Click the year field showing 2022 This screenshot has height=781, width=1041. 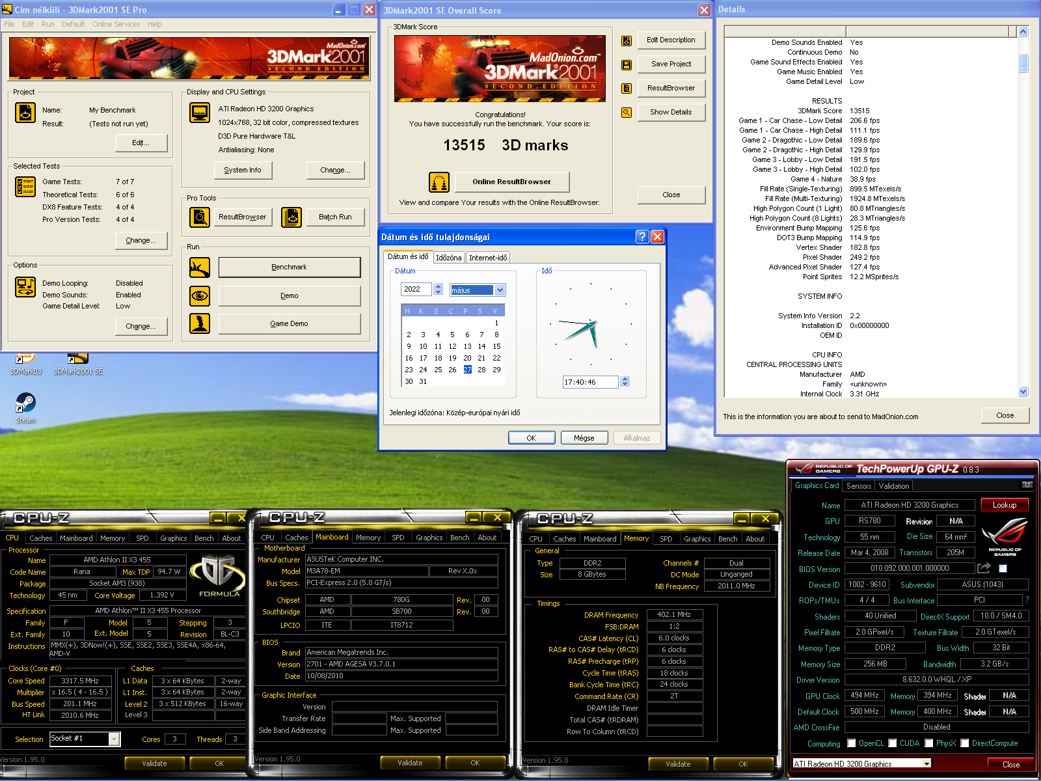click(x=416, y=289)
